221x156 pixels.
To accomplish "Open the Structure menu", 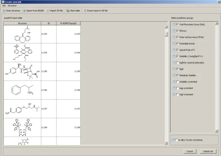I will tap(12, 6).
